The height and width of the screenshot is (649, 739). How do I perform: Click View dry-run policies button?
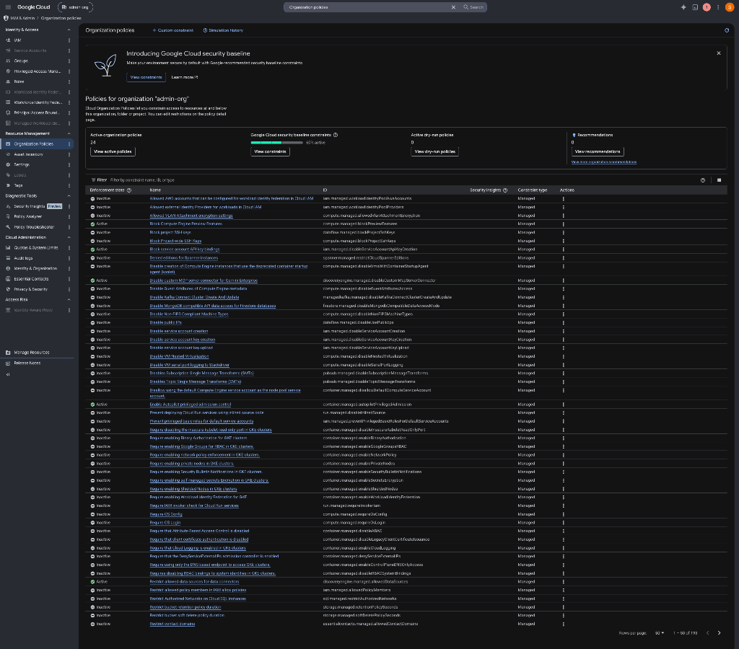point(434,151)
